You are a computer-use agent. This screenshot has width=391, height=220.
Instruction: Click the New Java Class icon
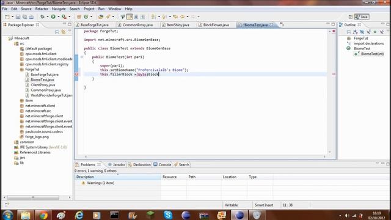coord(86,16)
